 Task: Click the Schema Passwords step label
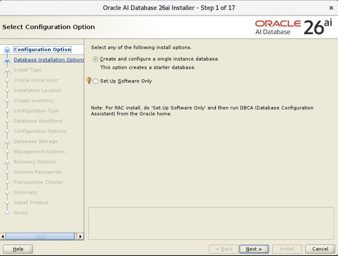38,172
